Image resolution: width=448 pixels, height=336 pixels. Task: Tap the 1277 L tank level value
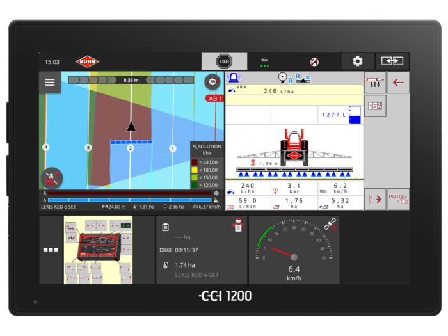(333, 115)
